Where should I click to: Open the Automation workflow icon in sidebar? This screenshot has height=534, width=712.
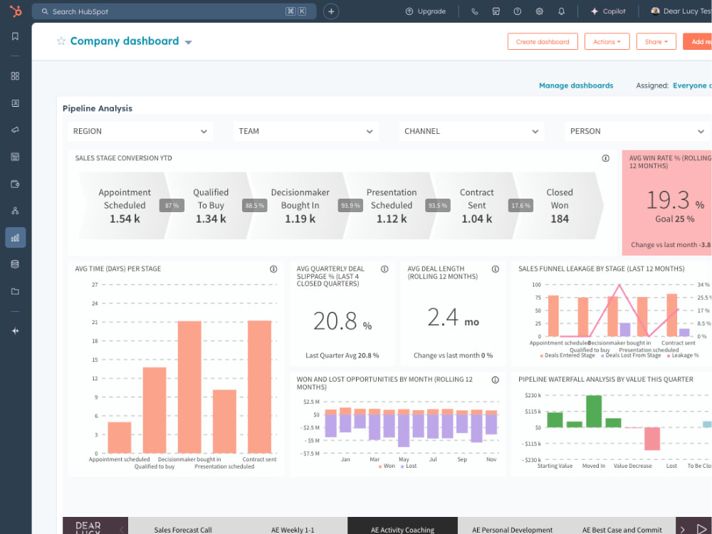[x=15, y=211]
